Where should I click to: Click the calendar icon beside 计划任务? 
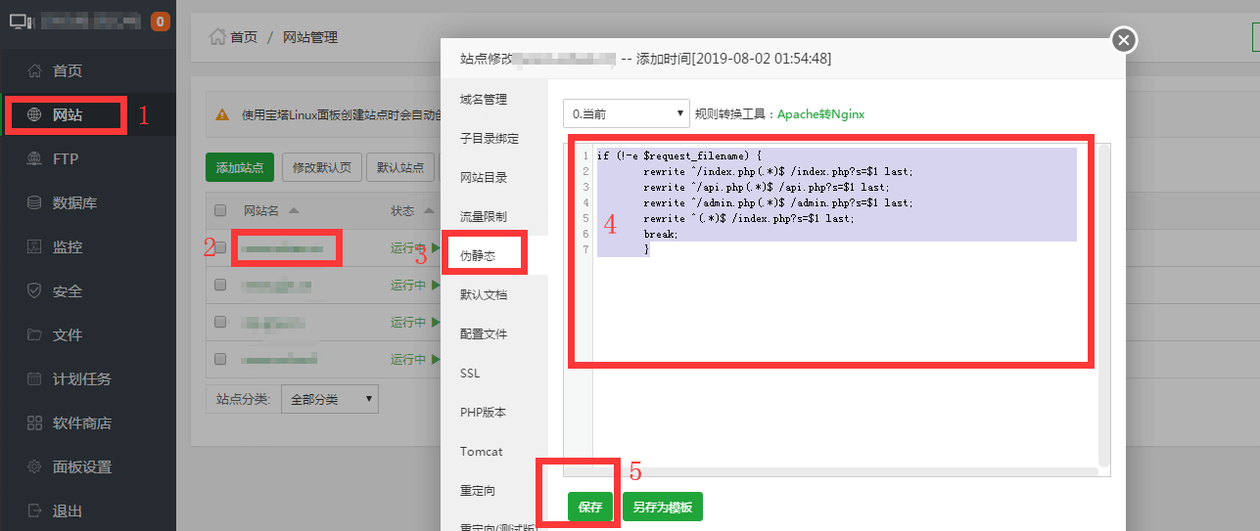34,378
